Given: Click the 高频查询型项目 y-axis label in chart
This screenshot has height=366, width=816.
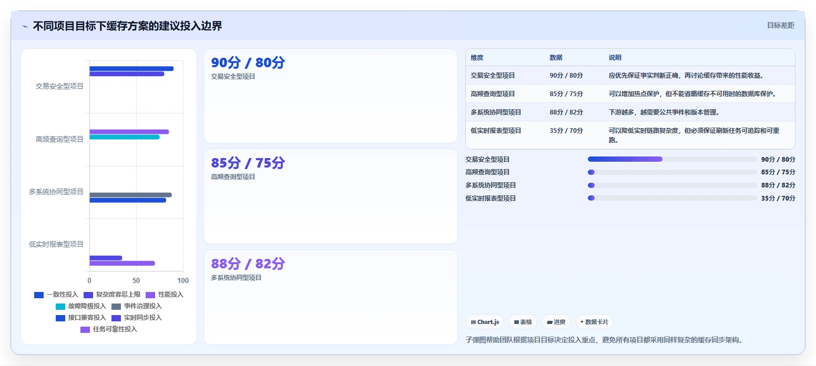Looking at the screenshot, I should [x=59, y=139].
